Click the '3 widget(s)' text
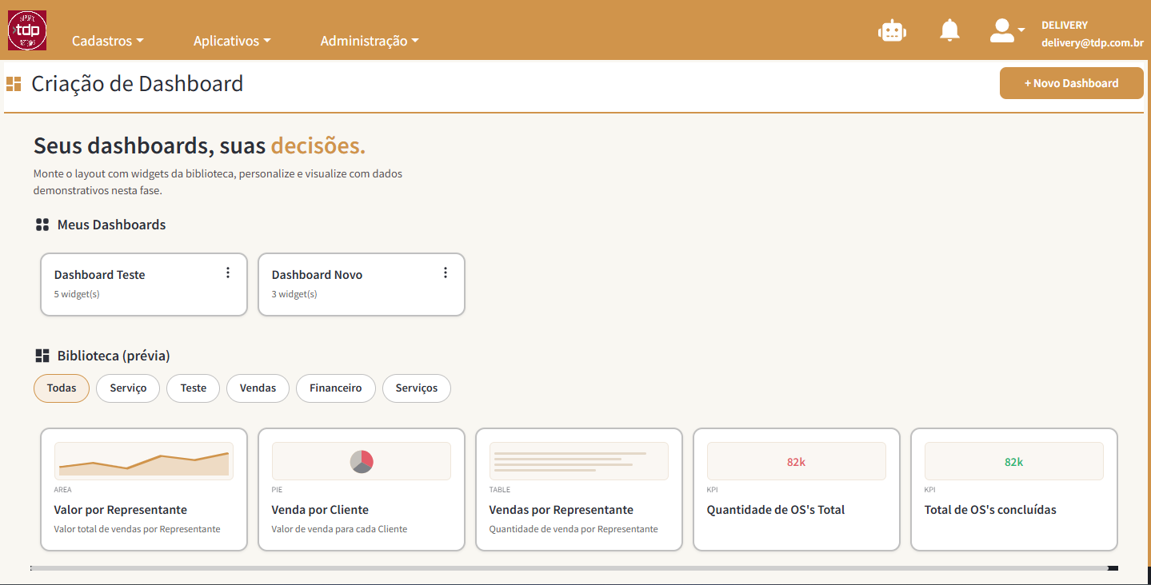 (x=294, y=294)
